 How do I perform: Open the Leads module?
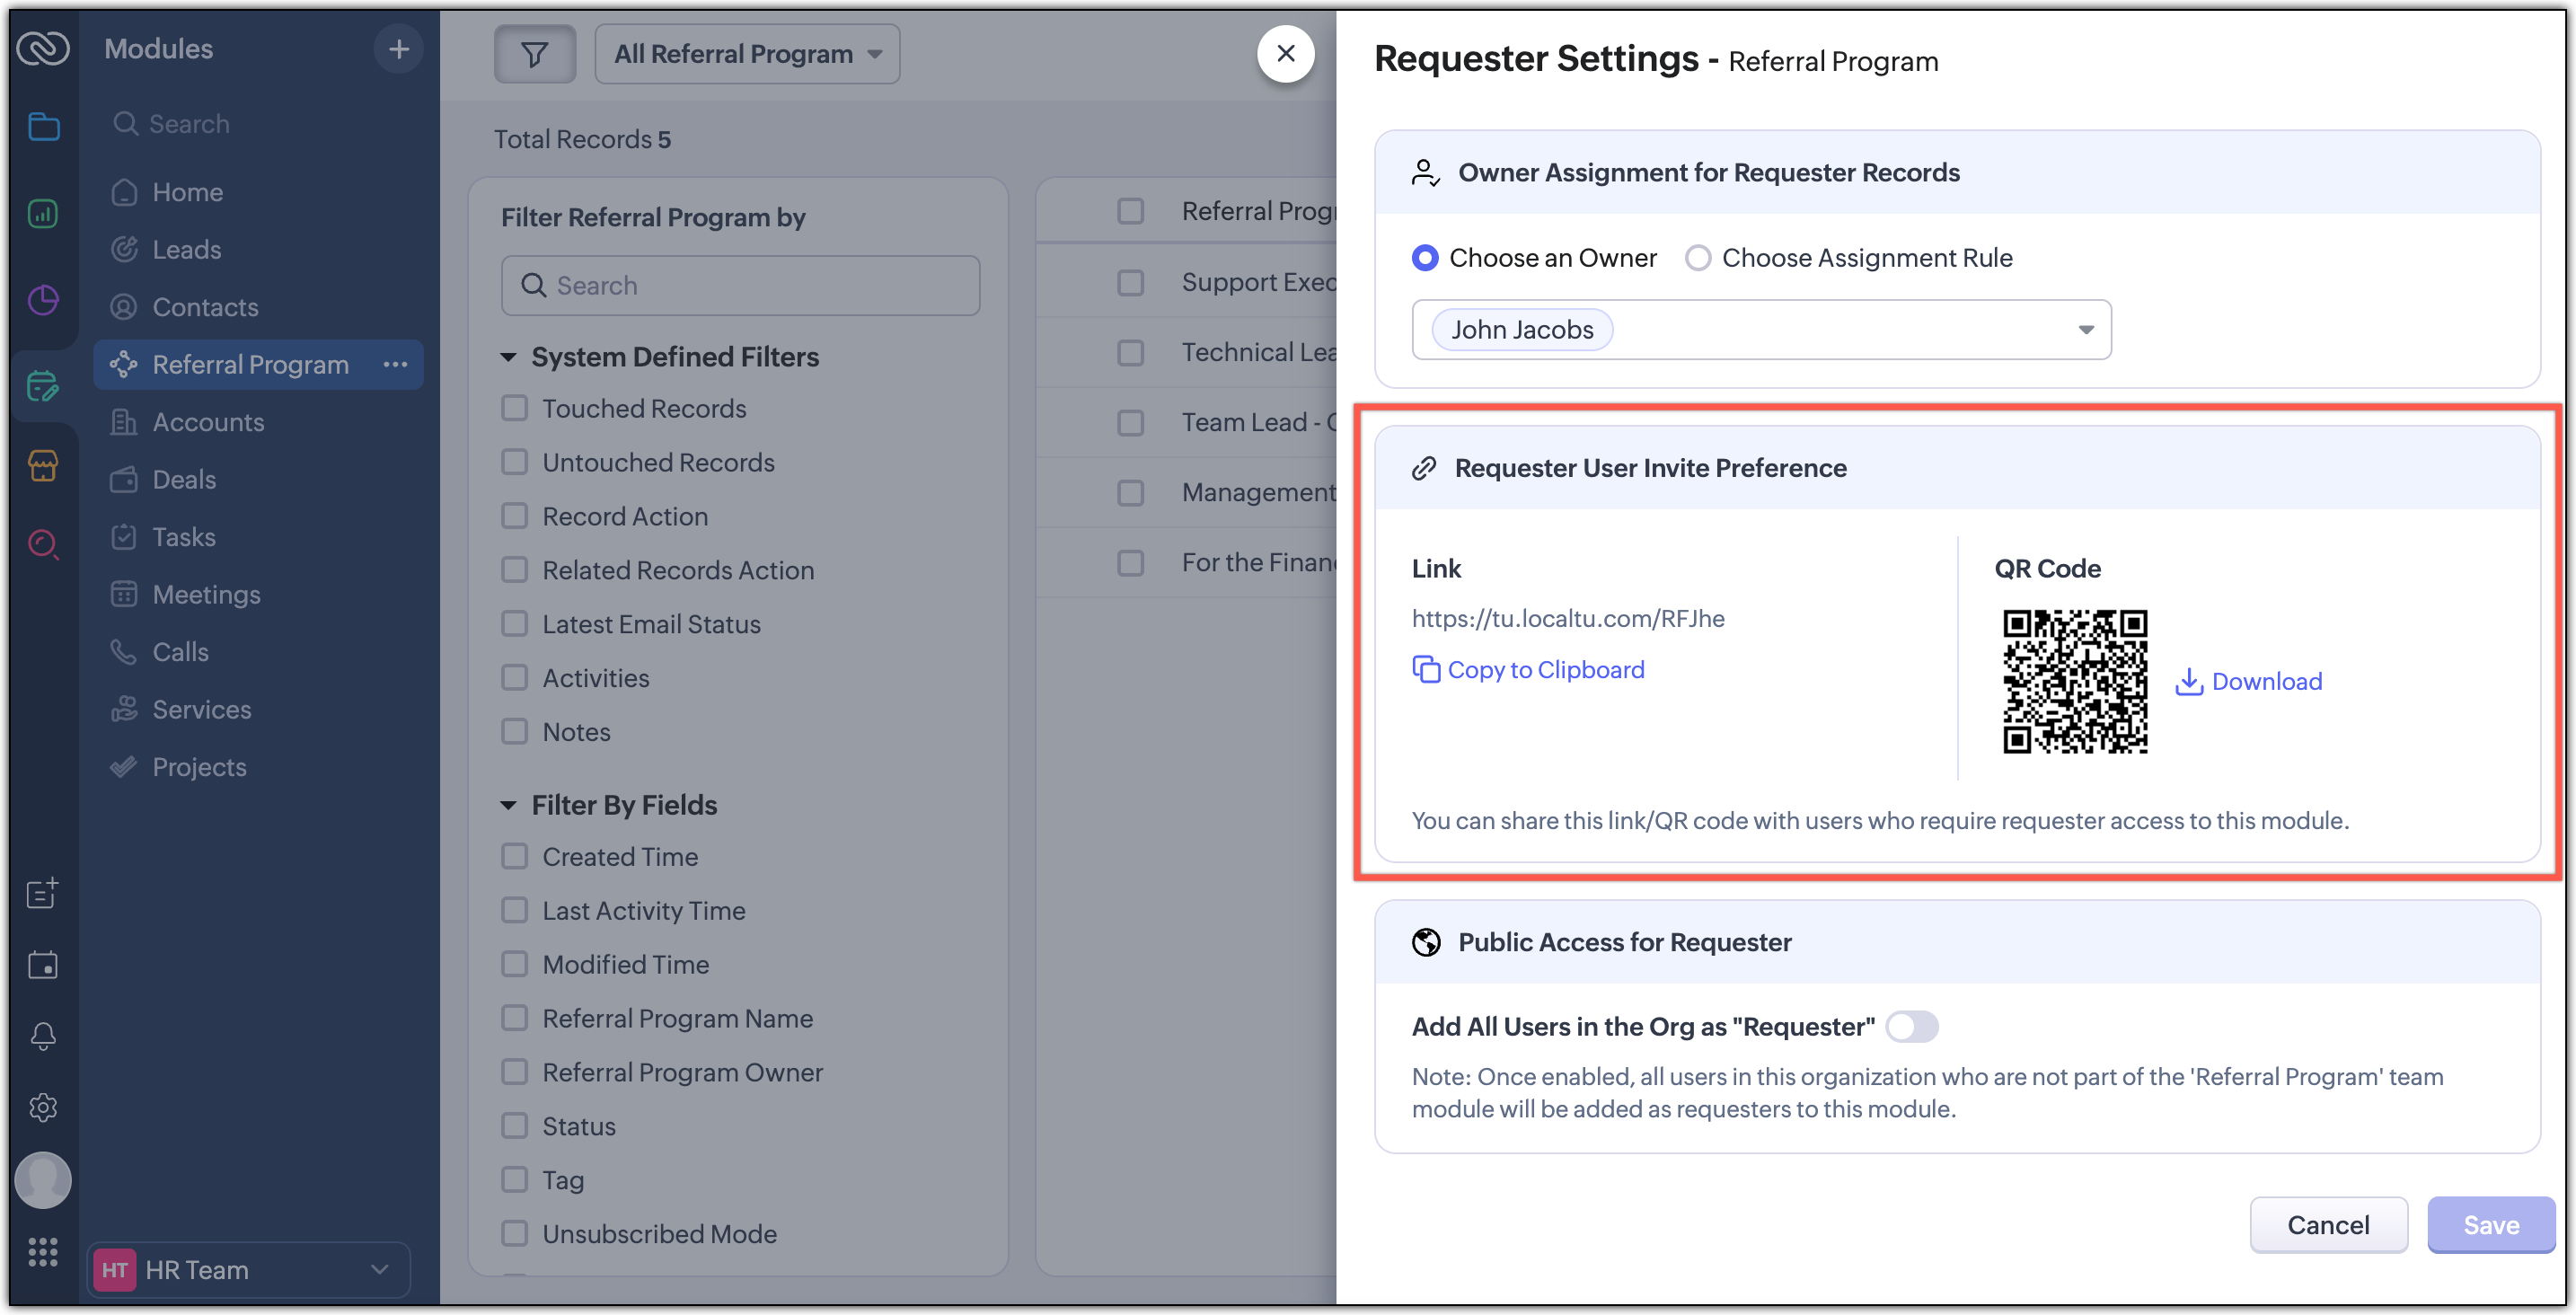[x=186, y=250]
